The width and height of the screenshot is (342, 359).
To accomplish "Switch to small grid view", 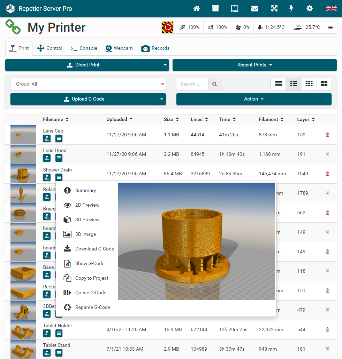I will coord(309,84).
